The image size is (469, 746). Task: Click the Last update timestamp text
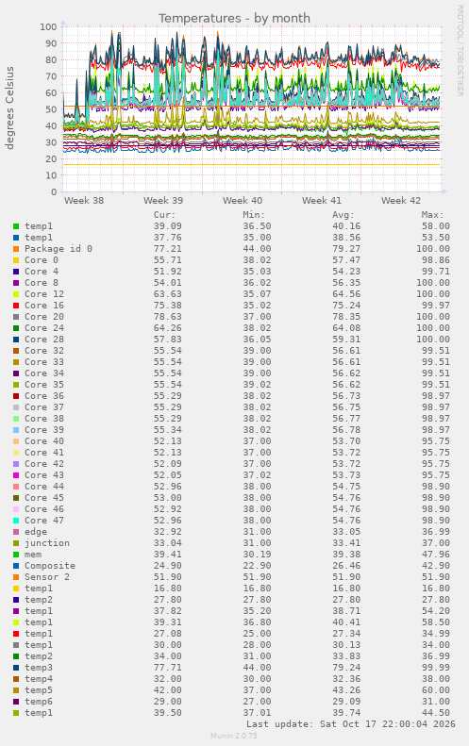pyautogui.click(x=351, y=724)
